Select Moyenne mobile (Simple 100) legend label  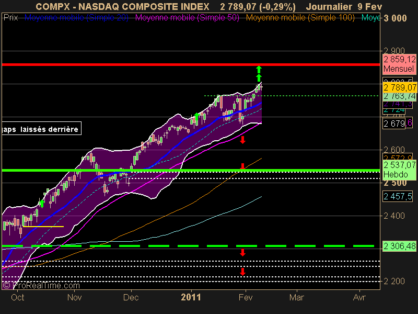point(300,18)
